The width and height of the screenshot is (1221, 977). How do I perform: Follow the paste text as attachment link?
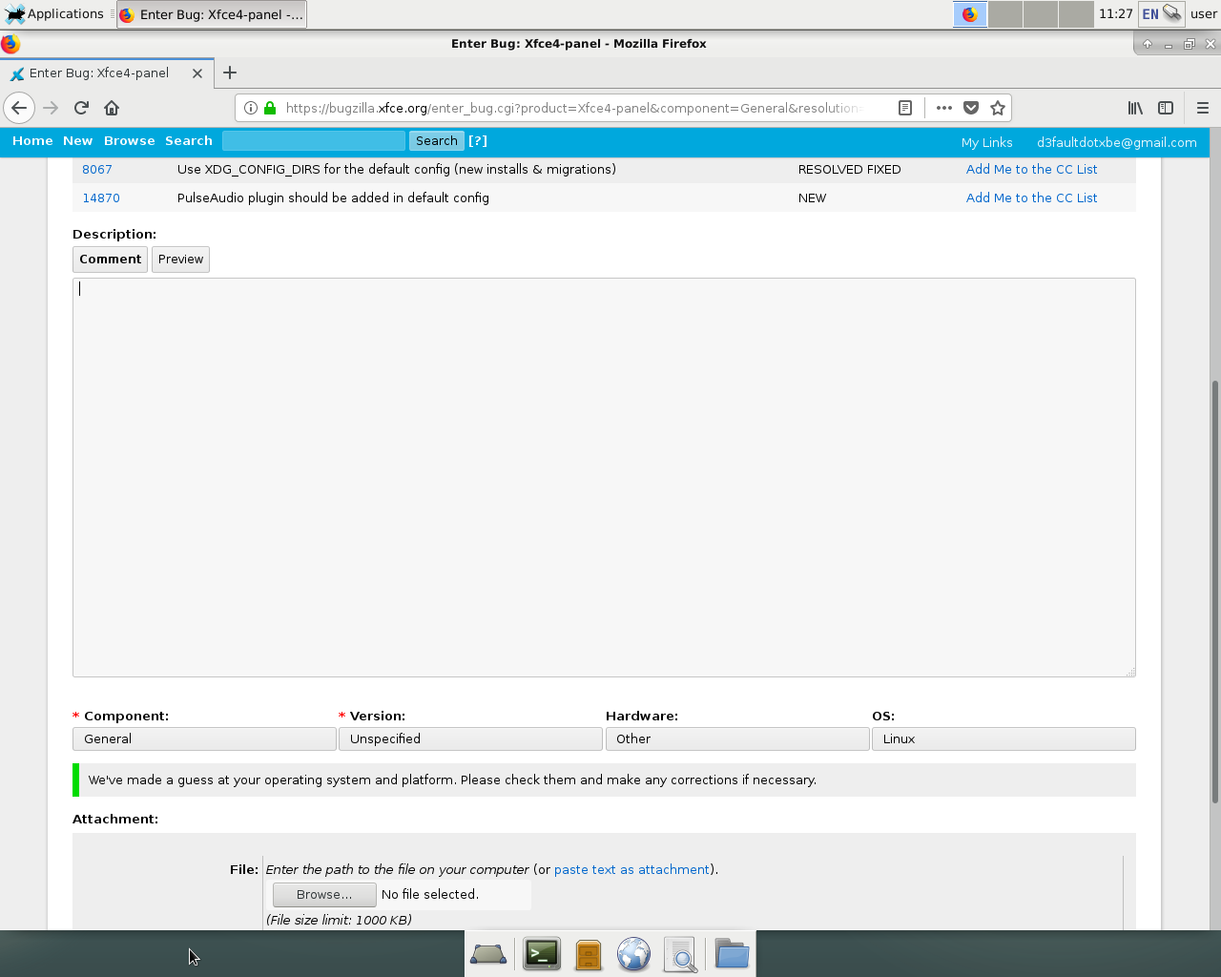[x=631, y=870]
